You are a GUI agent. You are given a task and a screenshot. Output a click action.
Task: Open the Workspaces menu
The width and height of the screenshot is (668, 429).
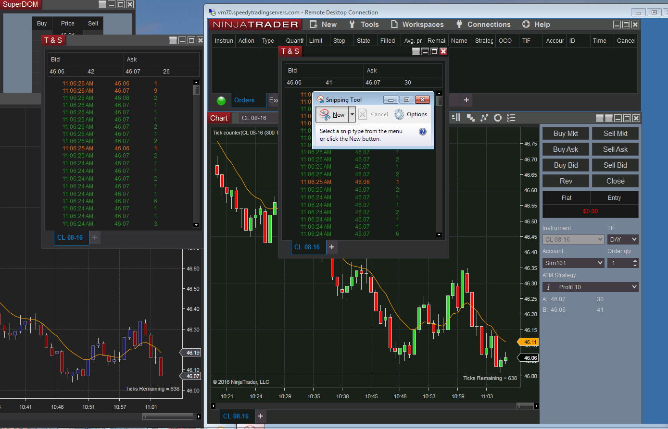coord(417,25)
